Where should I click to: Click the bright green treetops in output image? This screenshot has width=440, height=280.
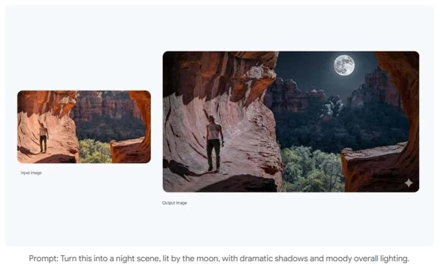[x=311, y=168]
